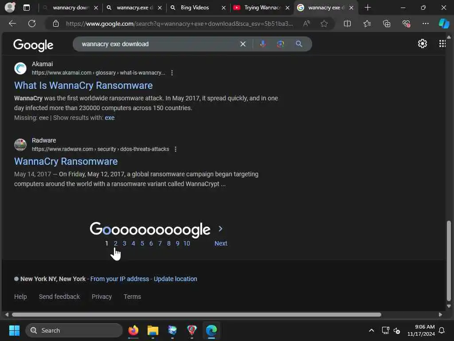Open the Radware result options menu
The width and height of the screenshot is (454, 341).
(176, 149)
